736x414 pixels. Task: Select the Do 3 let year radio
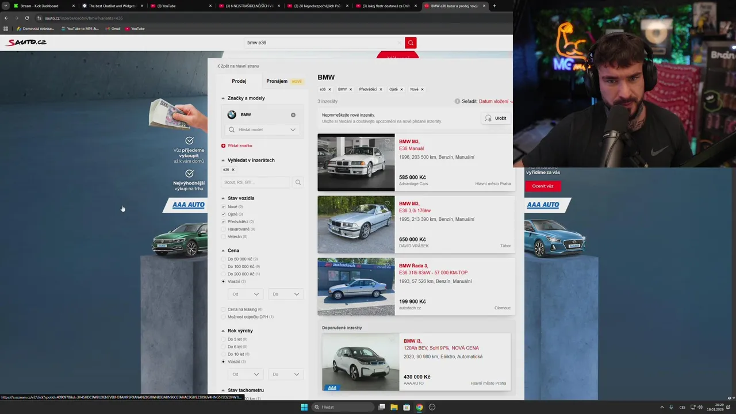224,339
